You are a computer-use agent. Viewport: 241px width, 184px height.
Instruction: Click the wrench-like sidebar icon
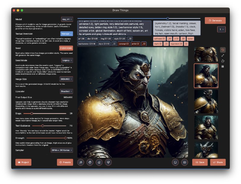pos(223,55)
